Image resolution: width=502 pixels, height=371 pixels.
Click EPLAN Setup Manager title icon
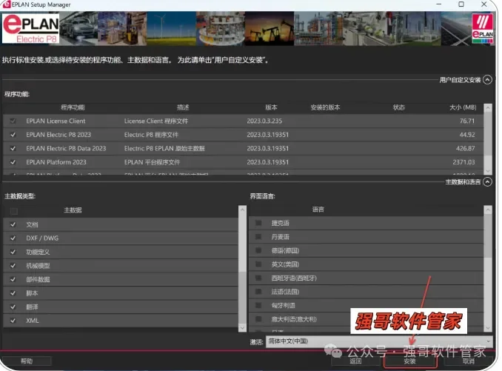tap(7, 4)
